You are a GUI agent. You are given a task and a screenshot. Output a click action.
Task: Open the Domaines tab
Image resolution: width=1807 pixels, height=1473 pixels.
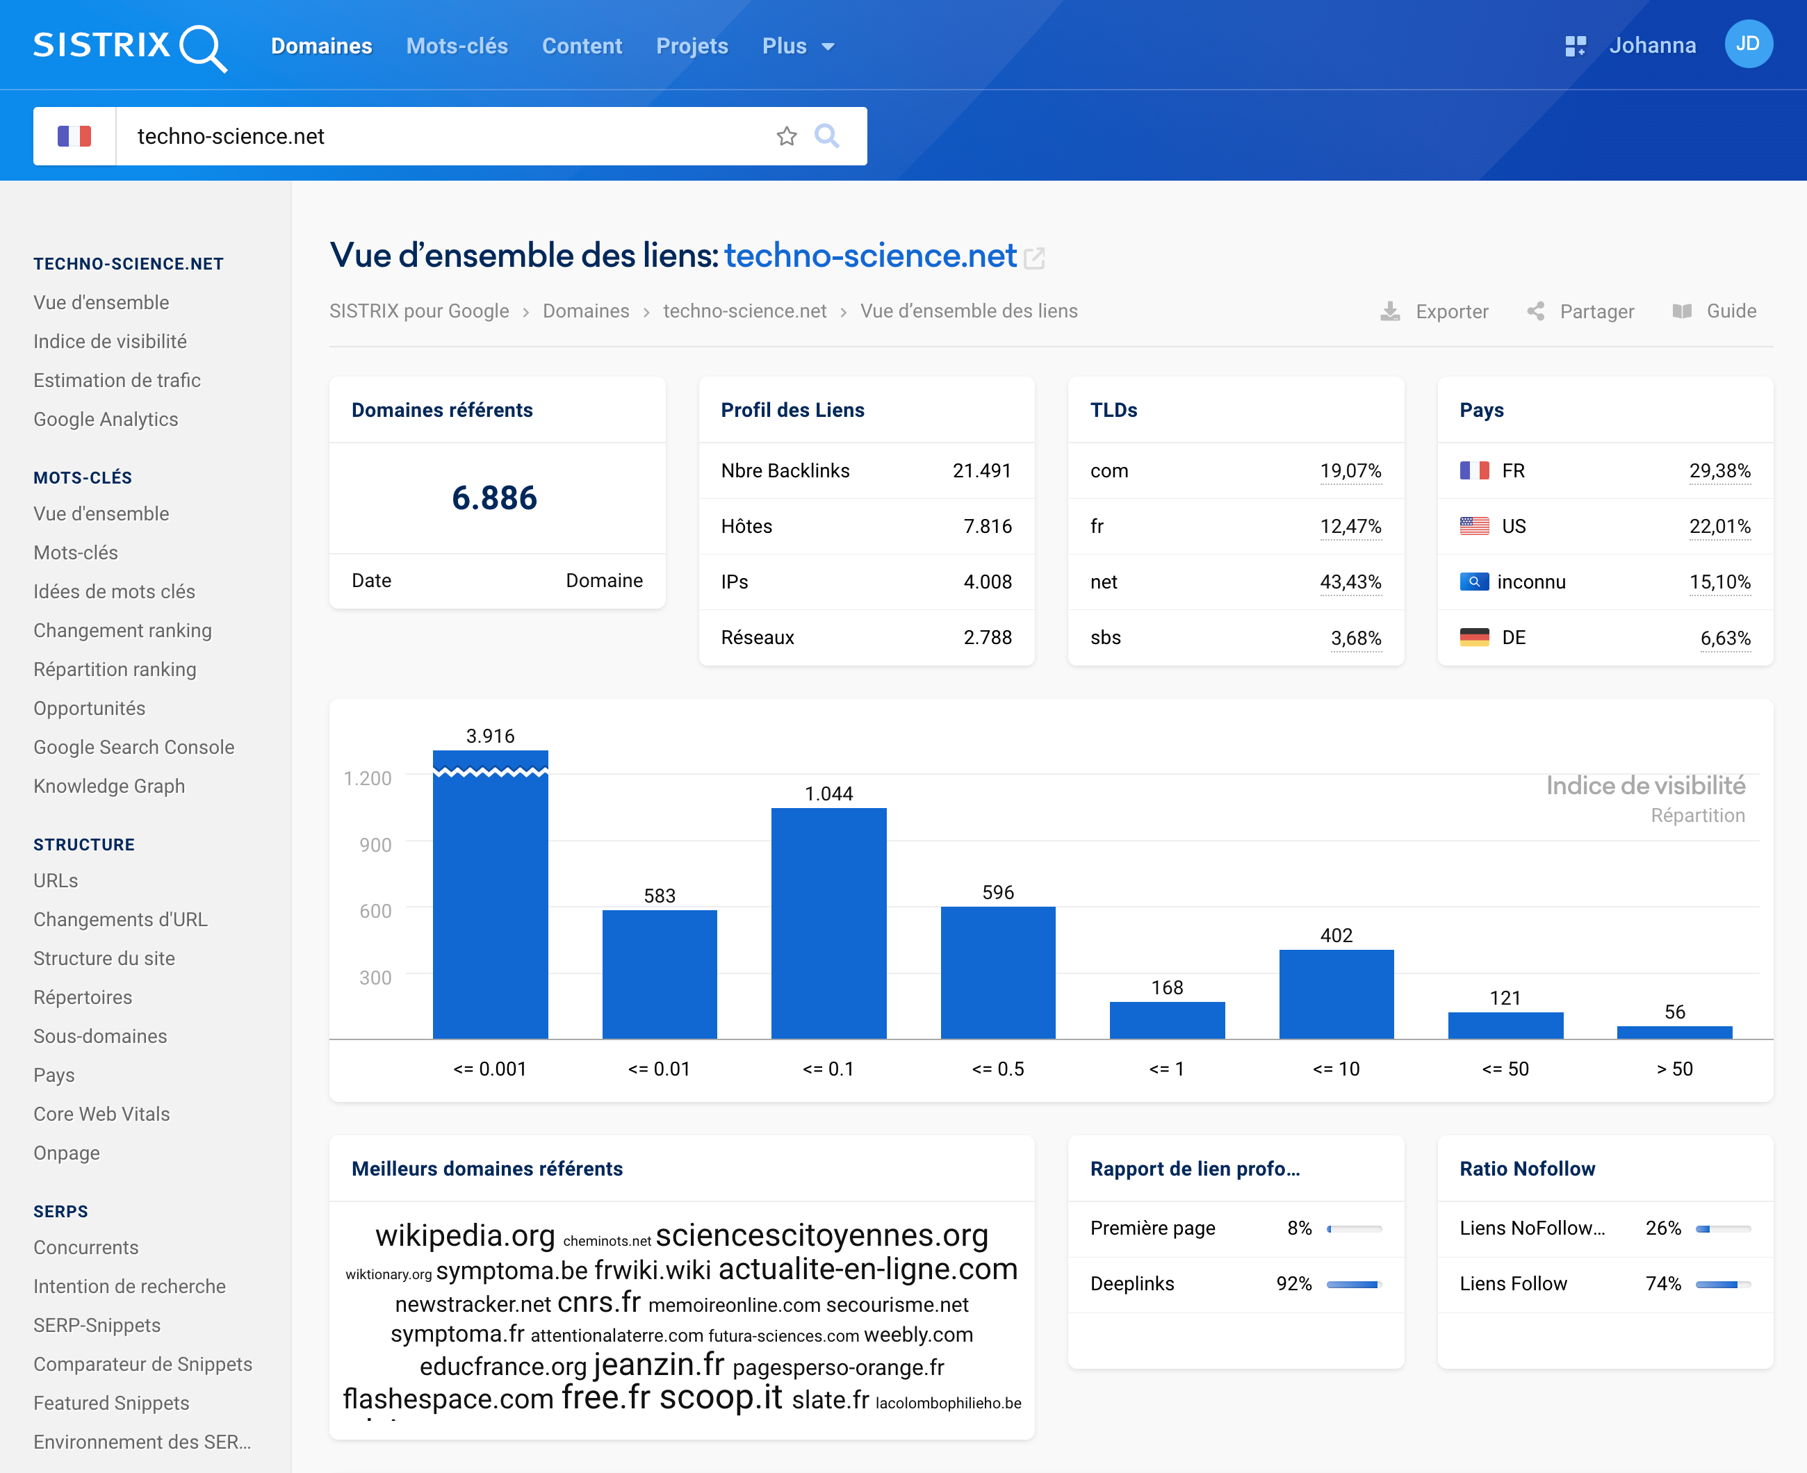(322, 46)
